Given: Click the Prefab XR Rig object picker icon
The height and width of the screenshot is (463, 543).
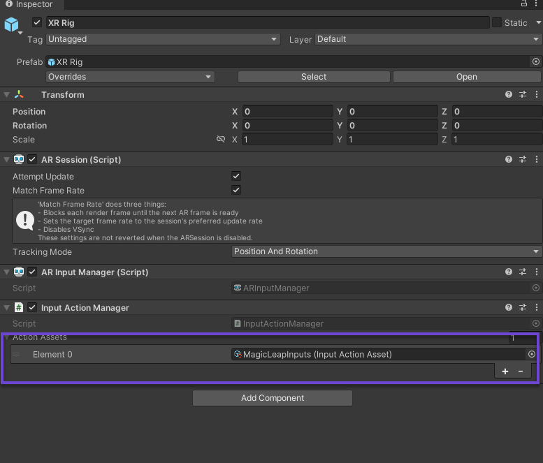Looking at the screenshot, I should (x=536, y=62).
